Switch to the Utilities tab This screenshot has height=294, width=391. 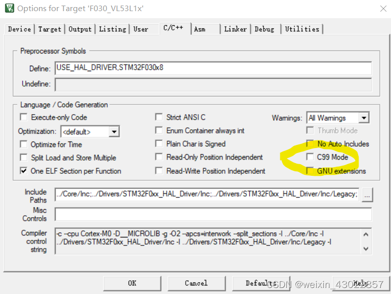(x=302, y=29)
